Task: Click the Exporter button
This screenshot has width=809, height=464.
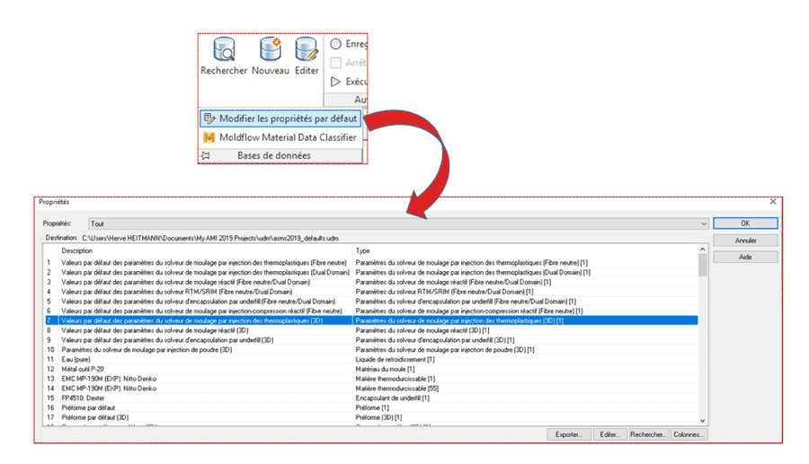Action: coord(569,434)
